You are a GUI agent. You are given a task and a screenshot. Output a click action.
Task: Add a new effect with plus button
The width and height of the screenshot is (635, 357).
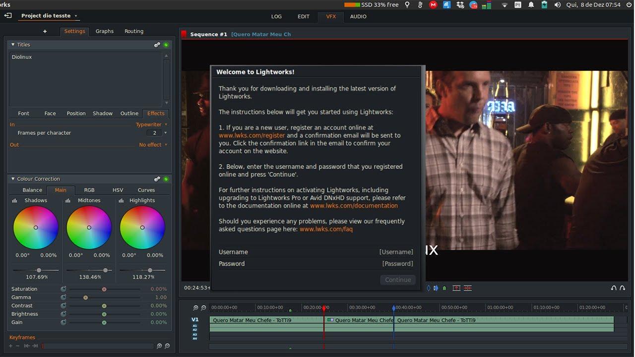(45, 31)
